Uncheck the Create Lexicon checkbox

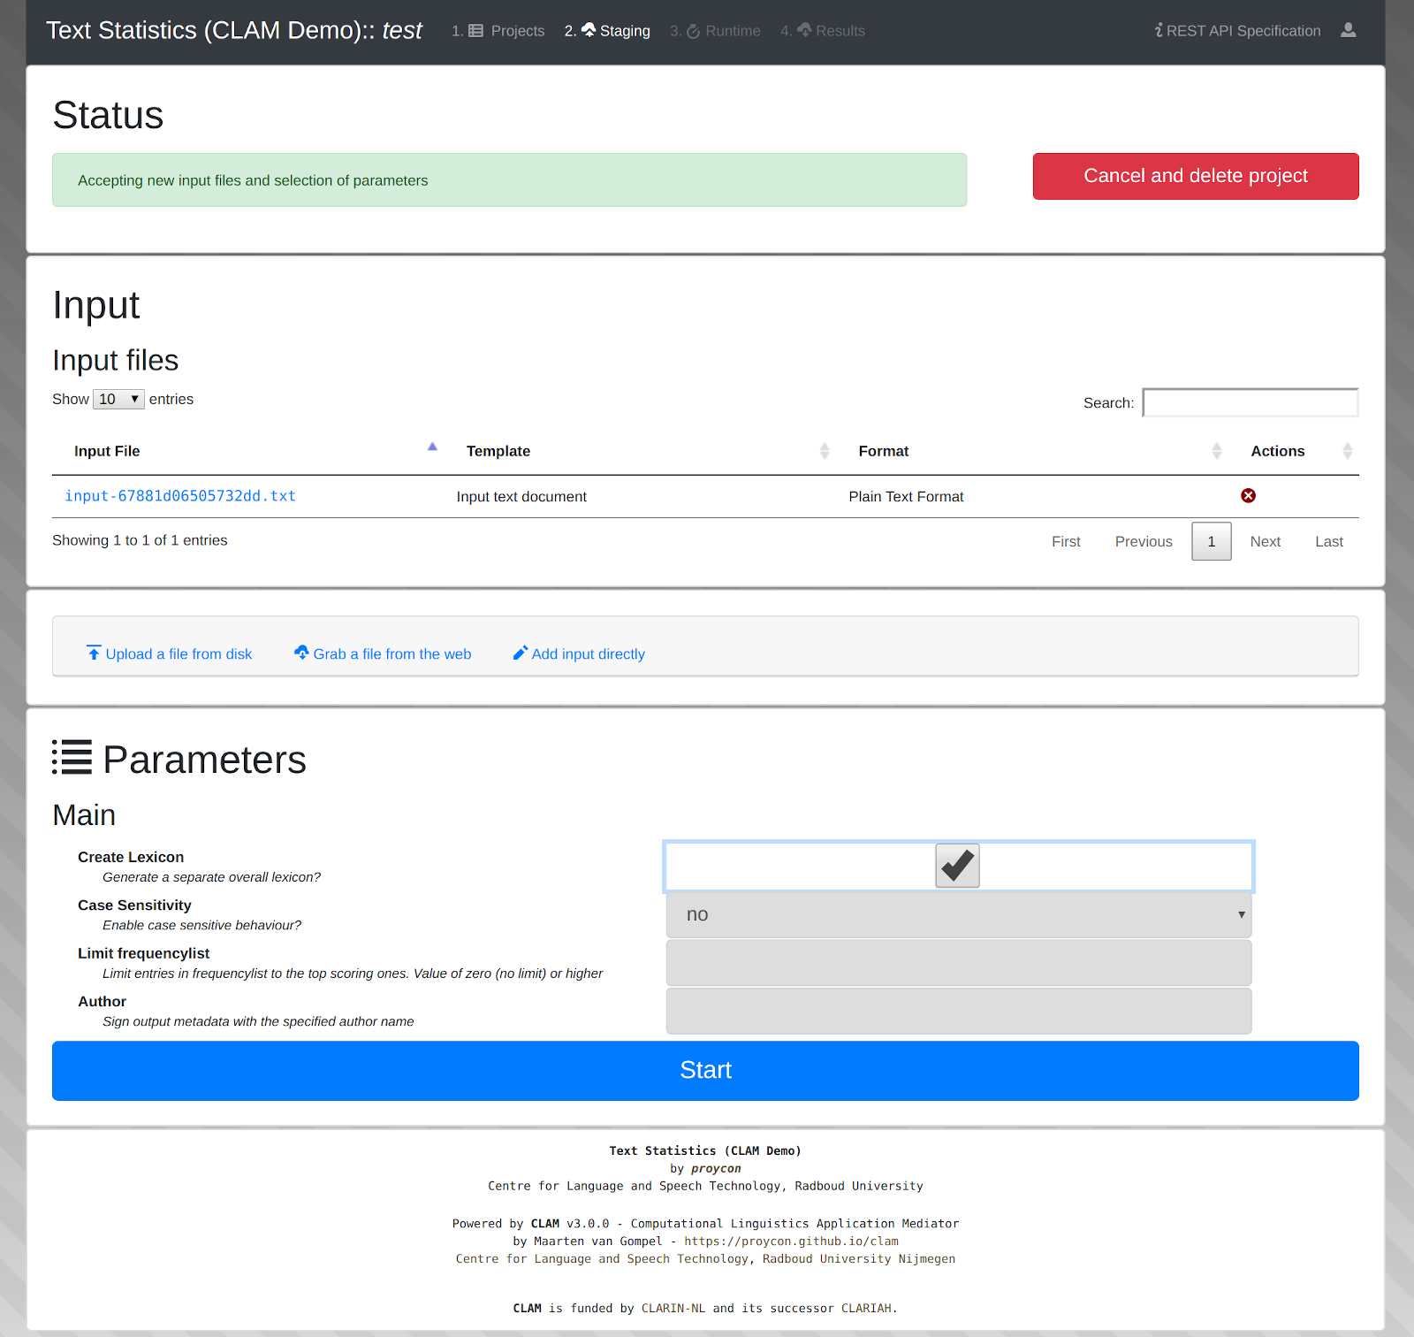pyautogui.click(x=956, y=866)
